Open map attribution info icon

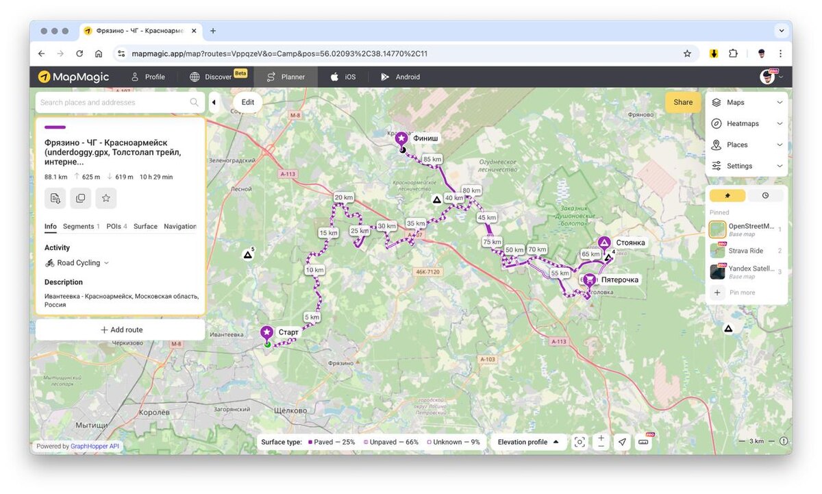[784, 441]
